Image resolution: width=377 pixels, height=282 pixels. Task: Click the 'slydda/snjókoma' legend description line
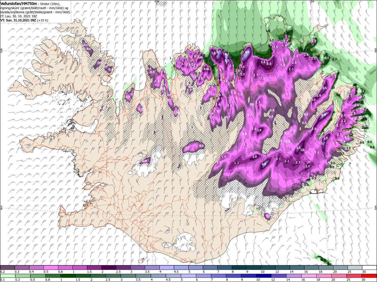point(35,12)
